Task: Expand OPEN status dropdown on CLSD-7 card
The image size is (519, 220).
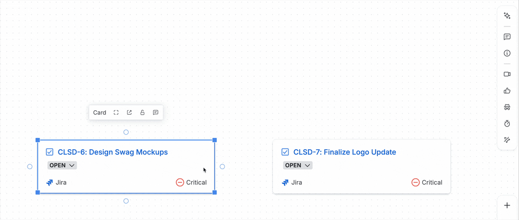Action: tap(298, 165)
